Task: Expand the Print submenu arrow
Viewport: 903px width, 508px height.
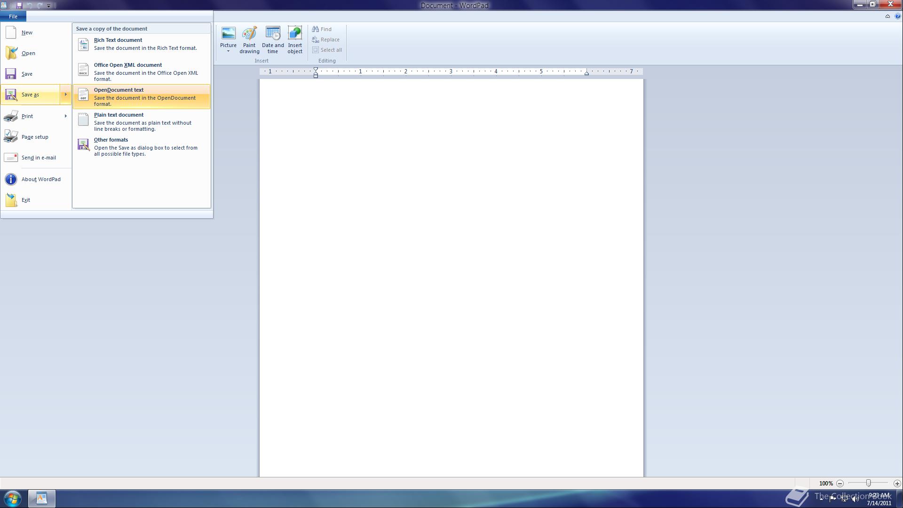Action: [x=65, y=116]
